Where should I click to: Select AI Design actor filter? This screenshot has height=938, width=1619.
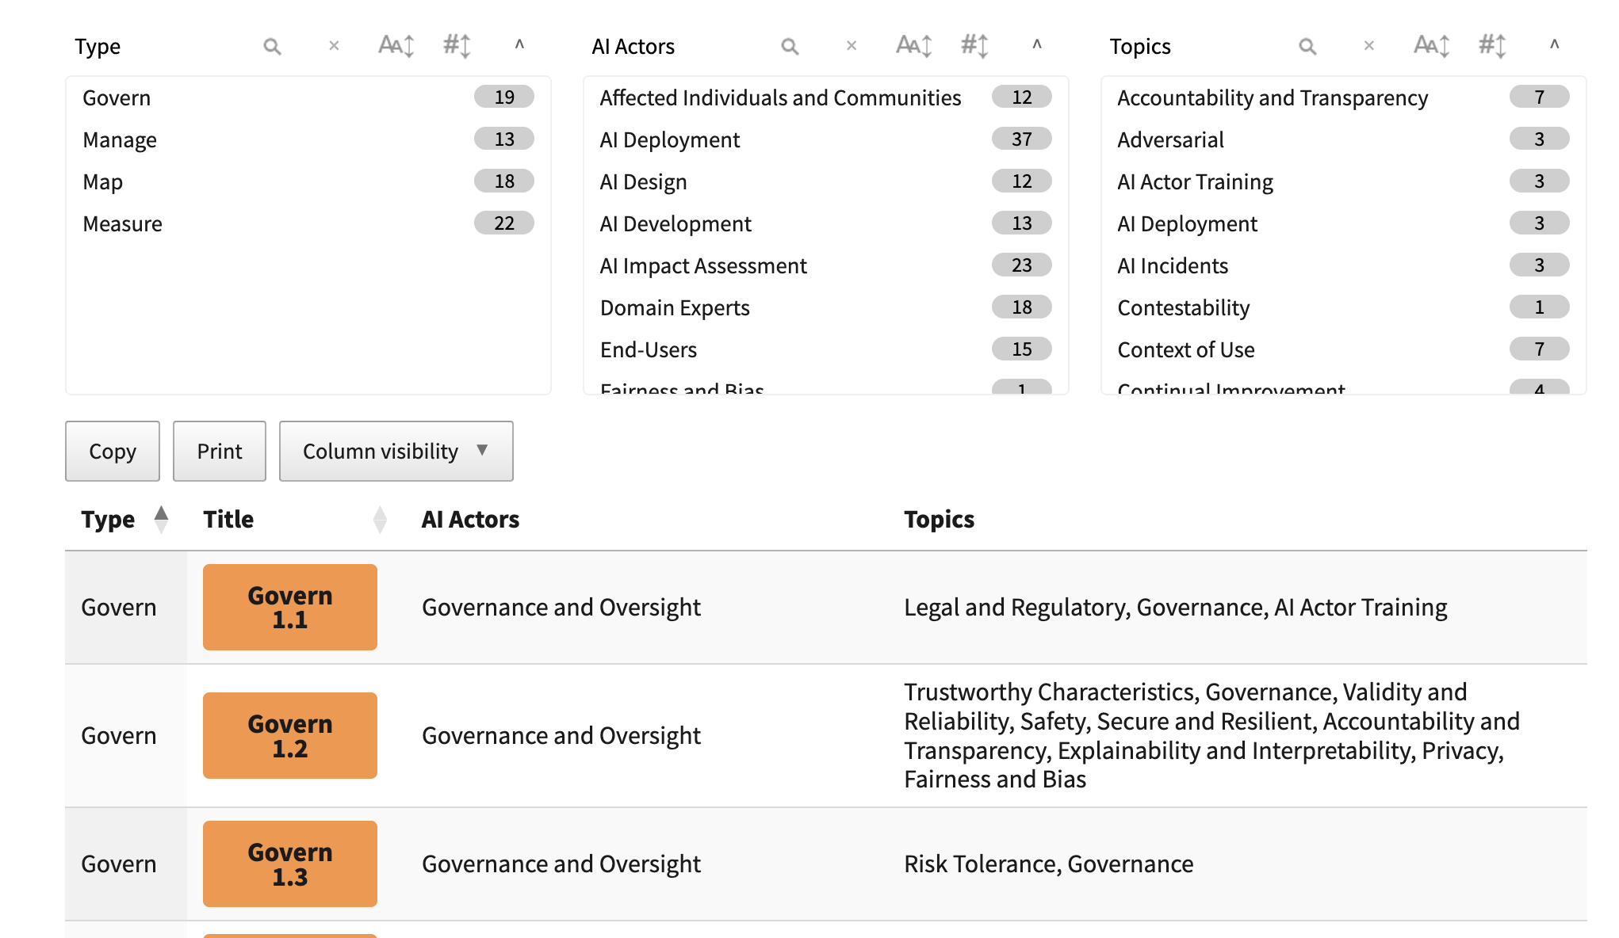pyautogui.click(x=825, y=181)
